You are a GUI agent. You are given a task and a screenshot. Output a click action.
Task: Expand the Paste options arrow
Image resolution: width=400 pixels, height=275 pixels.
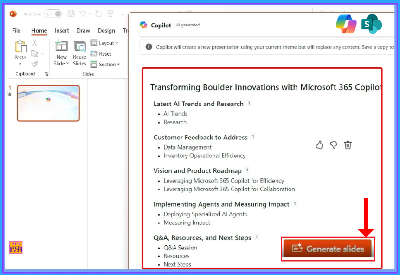click(x=20, y=64)
